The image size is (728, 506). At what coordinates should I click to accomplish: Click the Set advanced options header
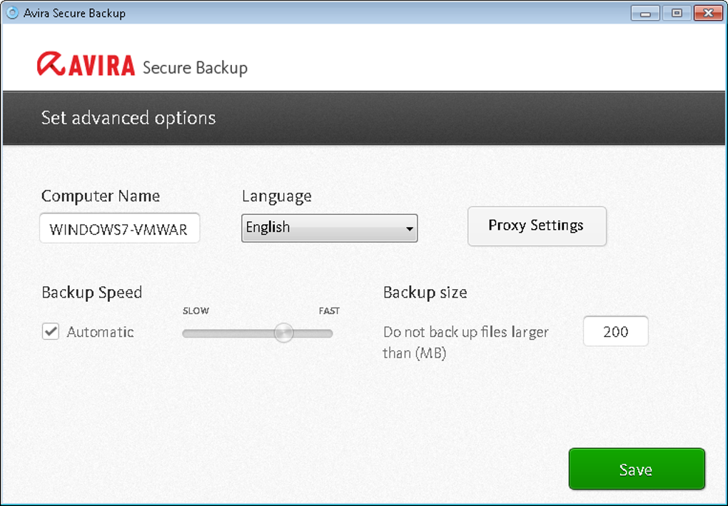pos(128,118)
